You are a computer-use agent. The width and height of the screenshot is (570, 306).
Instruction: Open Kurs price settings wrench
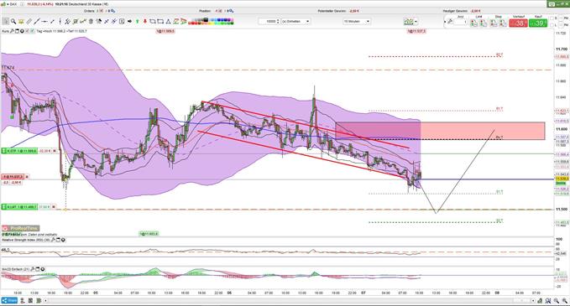coord(12,31)
